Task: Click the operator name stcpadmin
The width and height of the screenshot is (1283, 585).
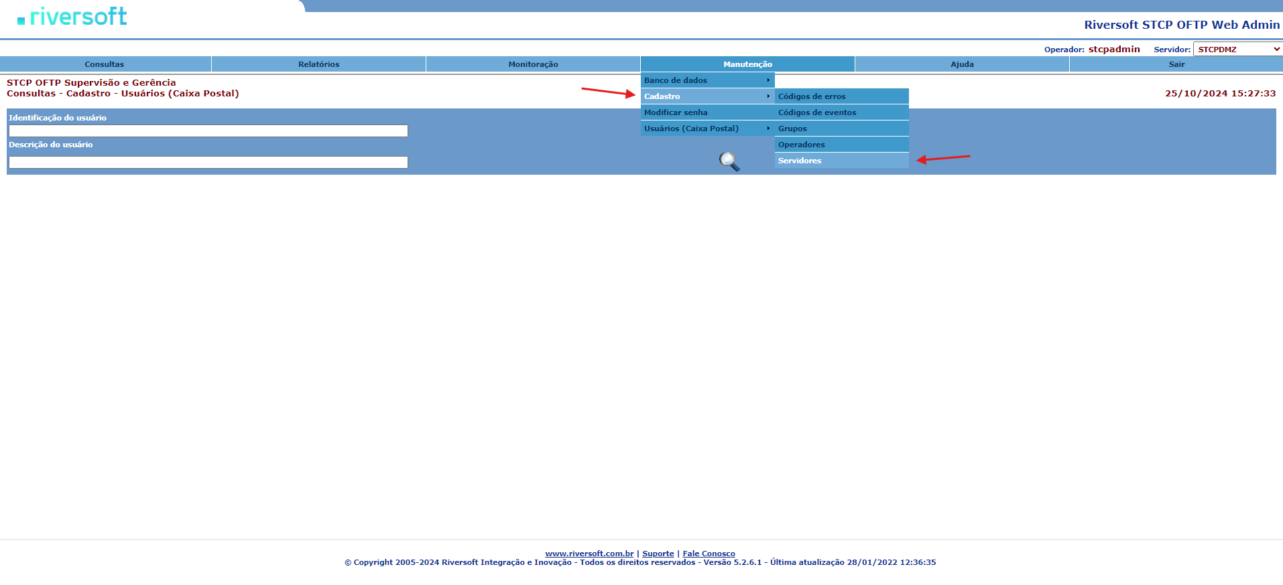Action: (x=1114, y=49)
